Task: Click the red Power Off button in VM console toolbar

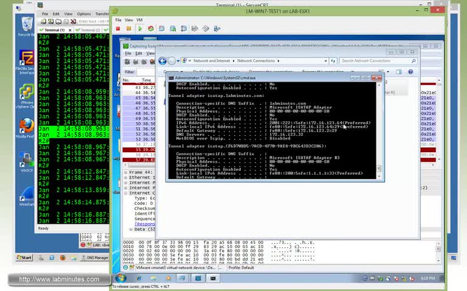Action: click(x=118, y=29)
